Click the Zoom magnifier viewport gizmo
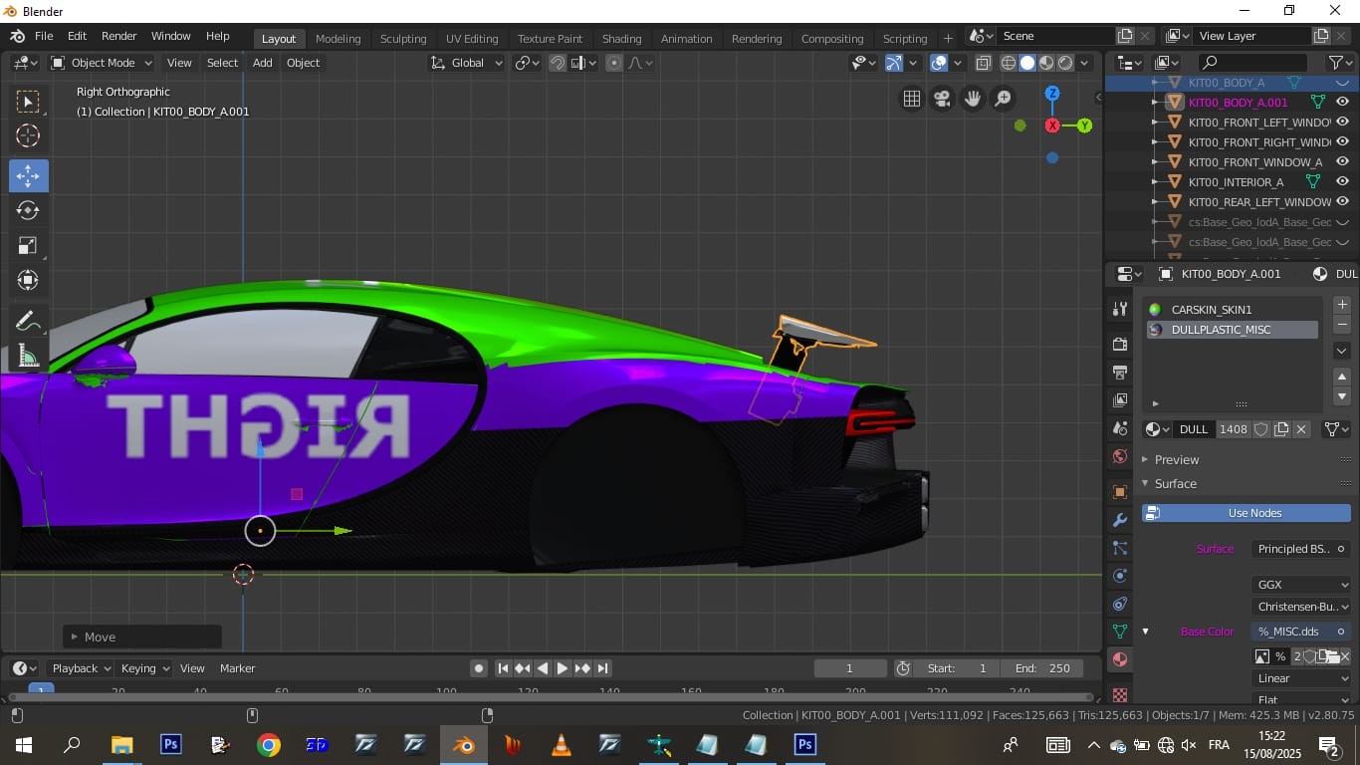The height and width of the screenshot is (765, 1360). click(x=1003, y=99)
